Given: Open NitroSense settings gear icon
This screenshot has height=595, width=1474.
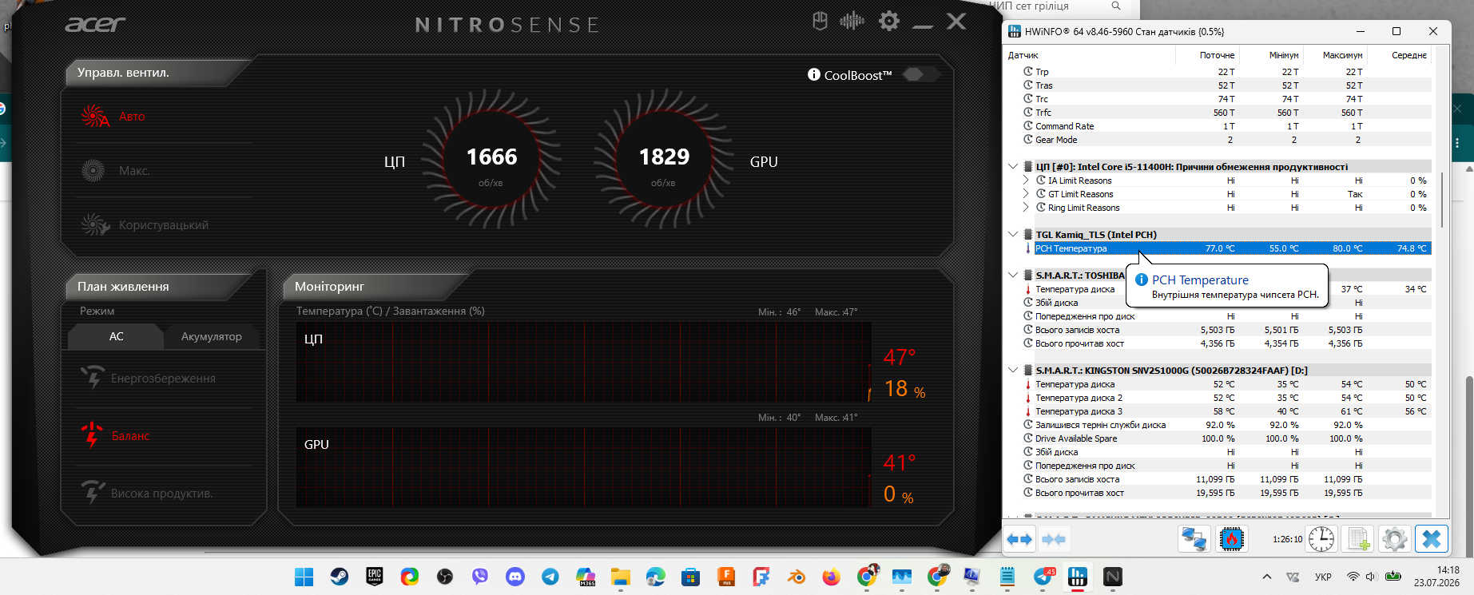Looking at the screenshot, I should coord(888,21).
